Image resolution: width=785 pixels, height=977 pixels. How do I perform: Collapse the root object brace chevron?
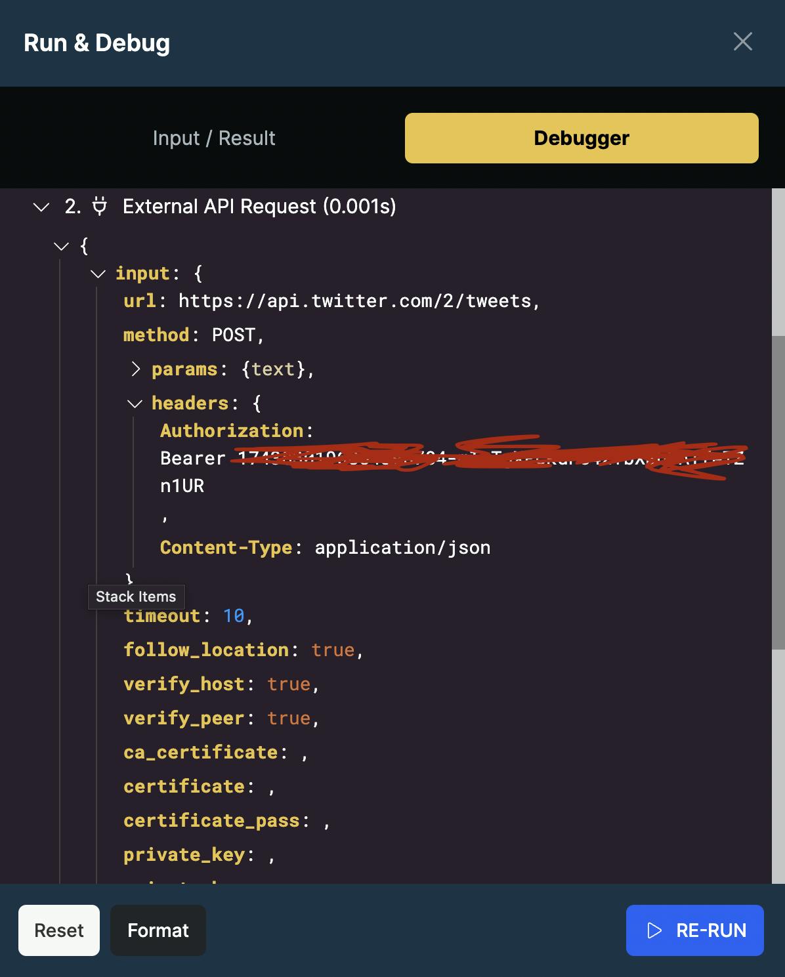click(62, 247)
